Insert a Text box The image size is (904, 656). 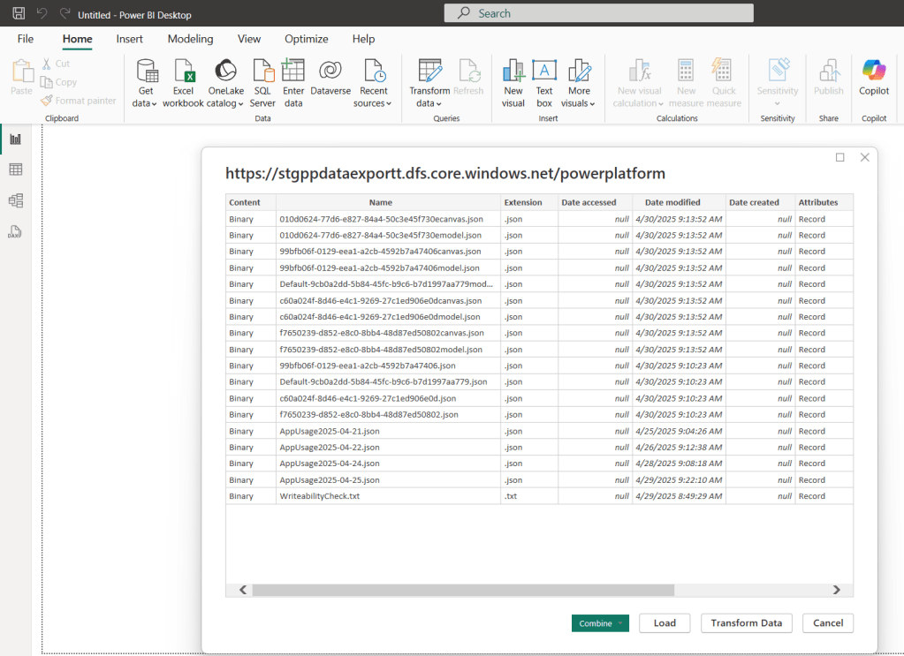[x=544, y=72]
